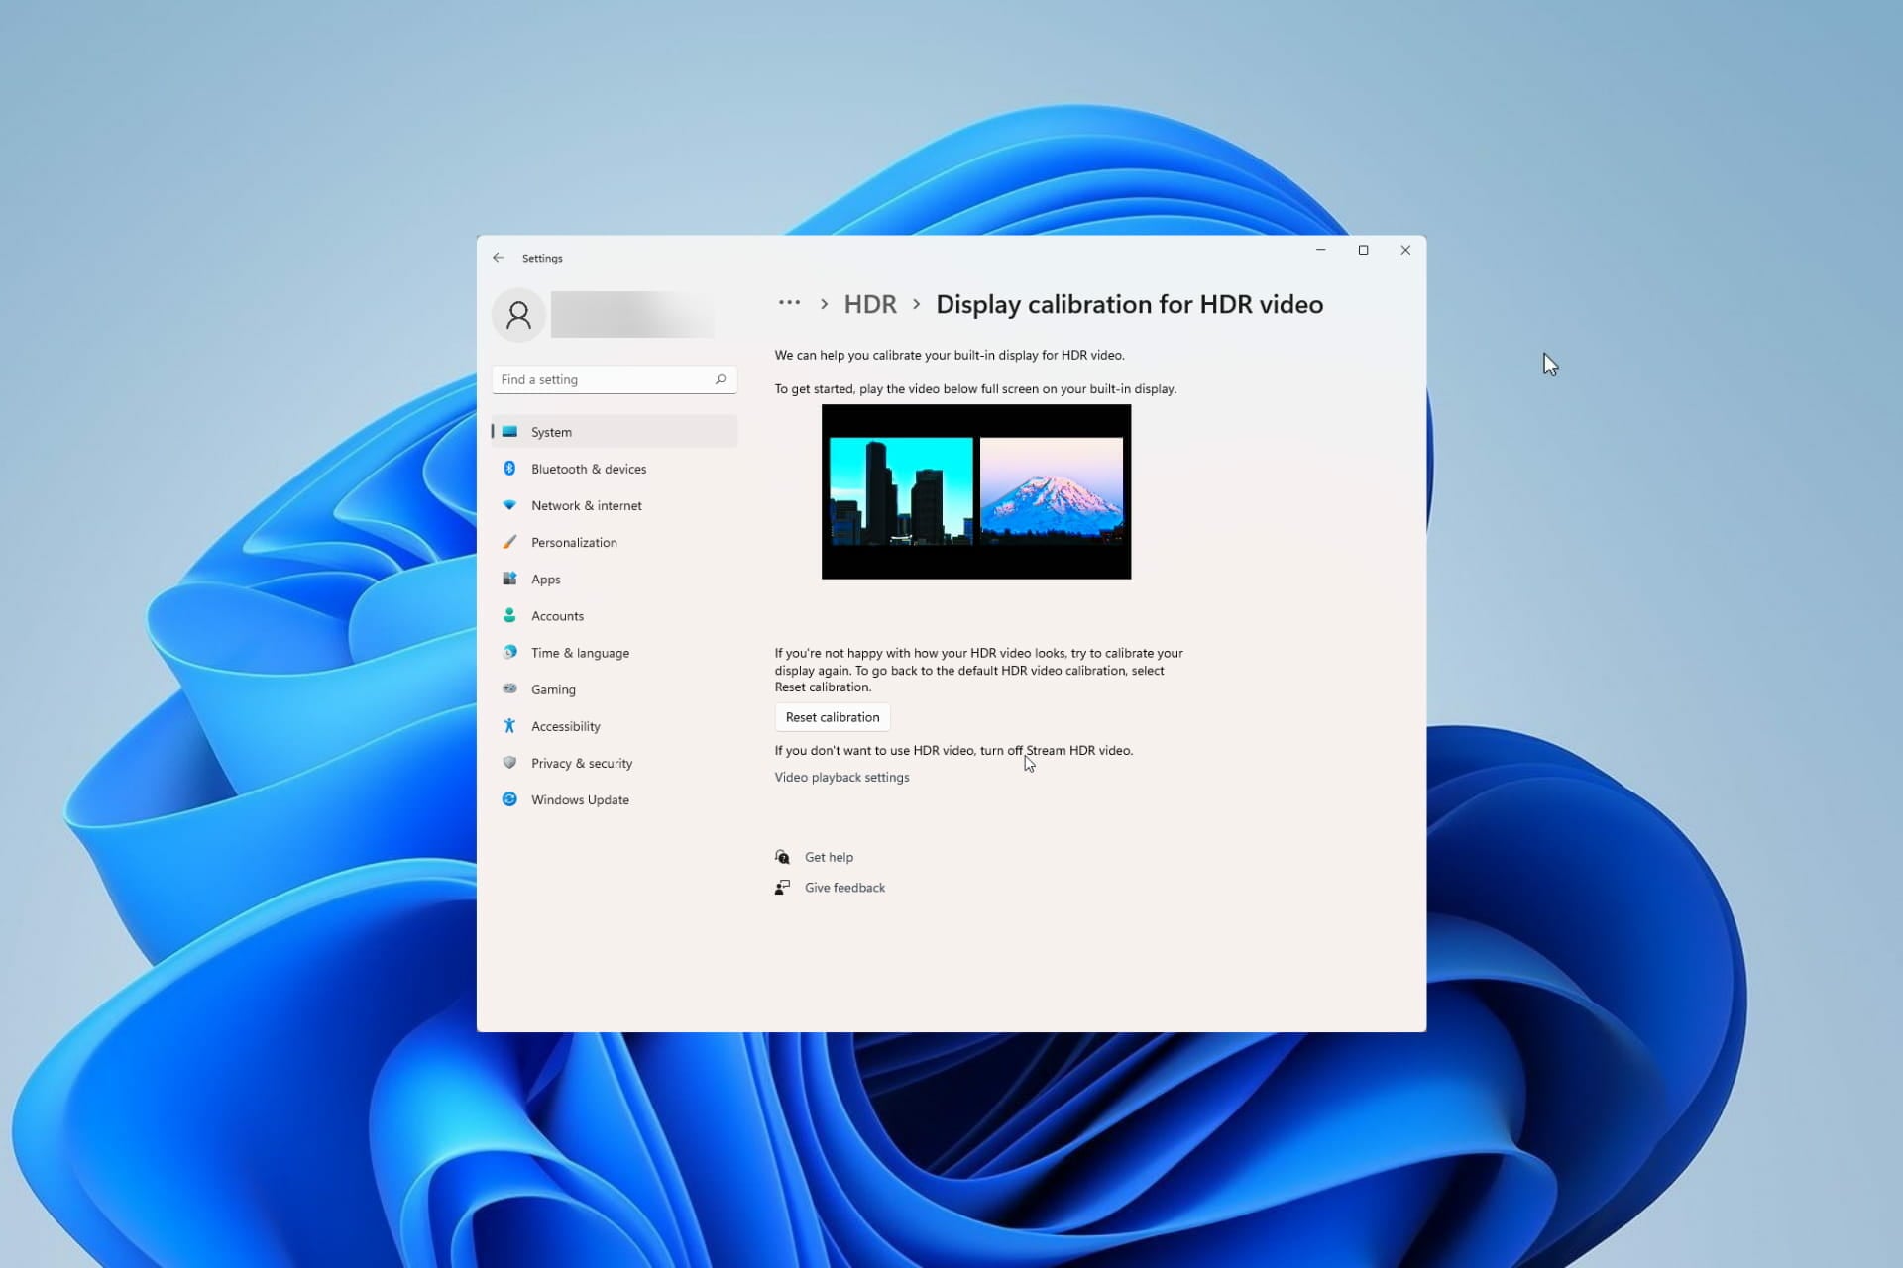Select the Apps sidebar icon
1903x1268 pixels.
(x=509, y=579)
